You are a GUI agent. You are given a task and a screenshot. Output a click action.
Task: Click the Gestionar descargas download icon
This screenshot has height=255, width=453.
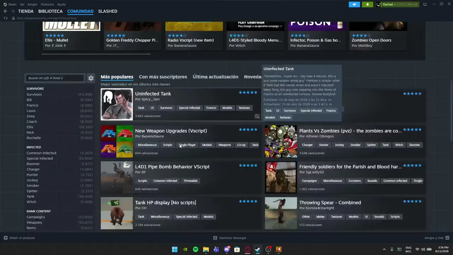pyautogui.click(x=215, y=238)
